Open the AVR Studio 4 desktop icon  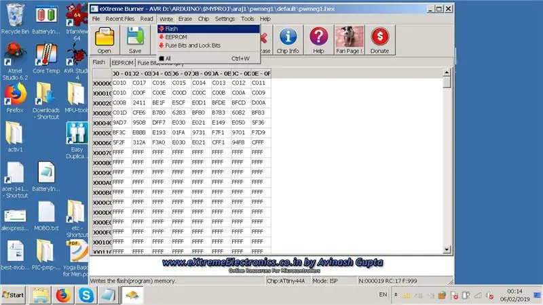(x=77, y=61)
